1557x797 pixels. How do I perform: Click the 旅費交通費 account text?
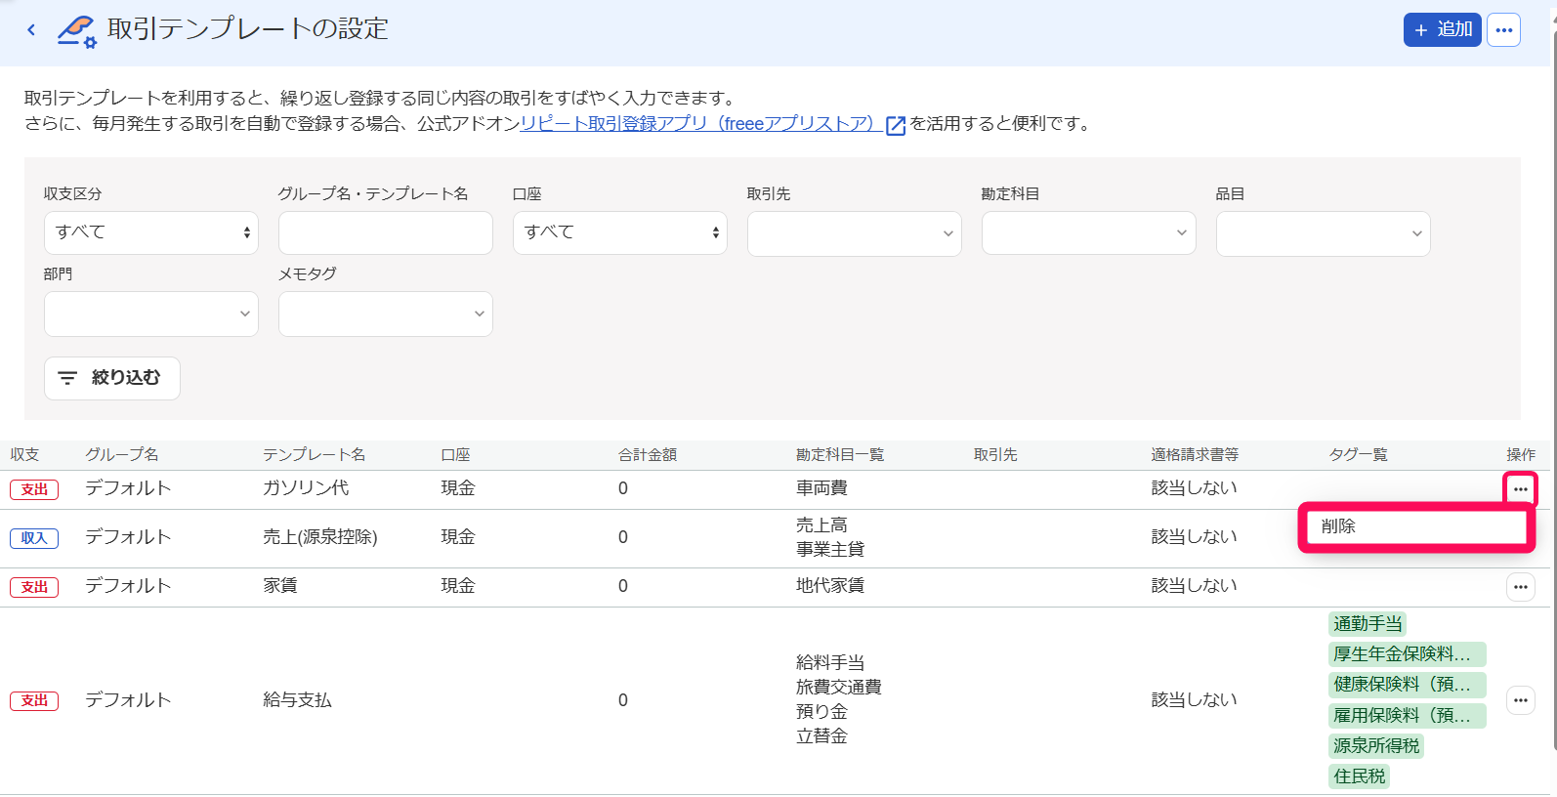click(x=839, y=688)
